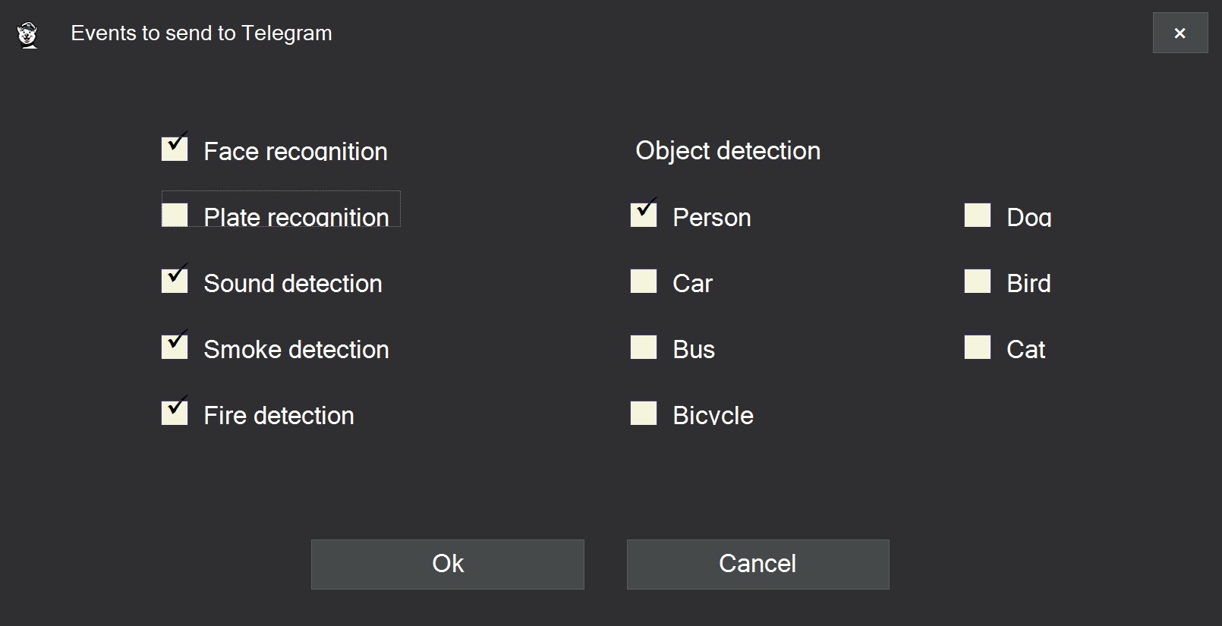
Task: Click the Plate recognition label text
Action: coord(296,217)
